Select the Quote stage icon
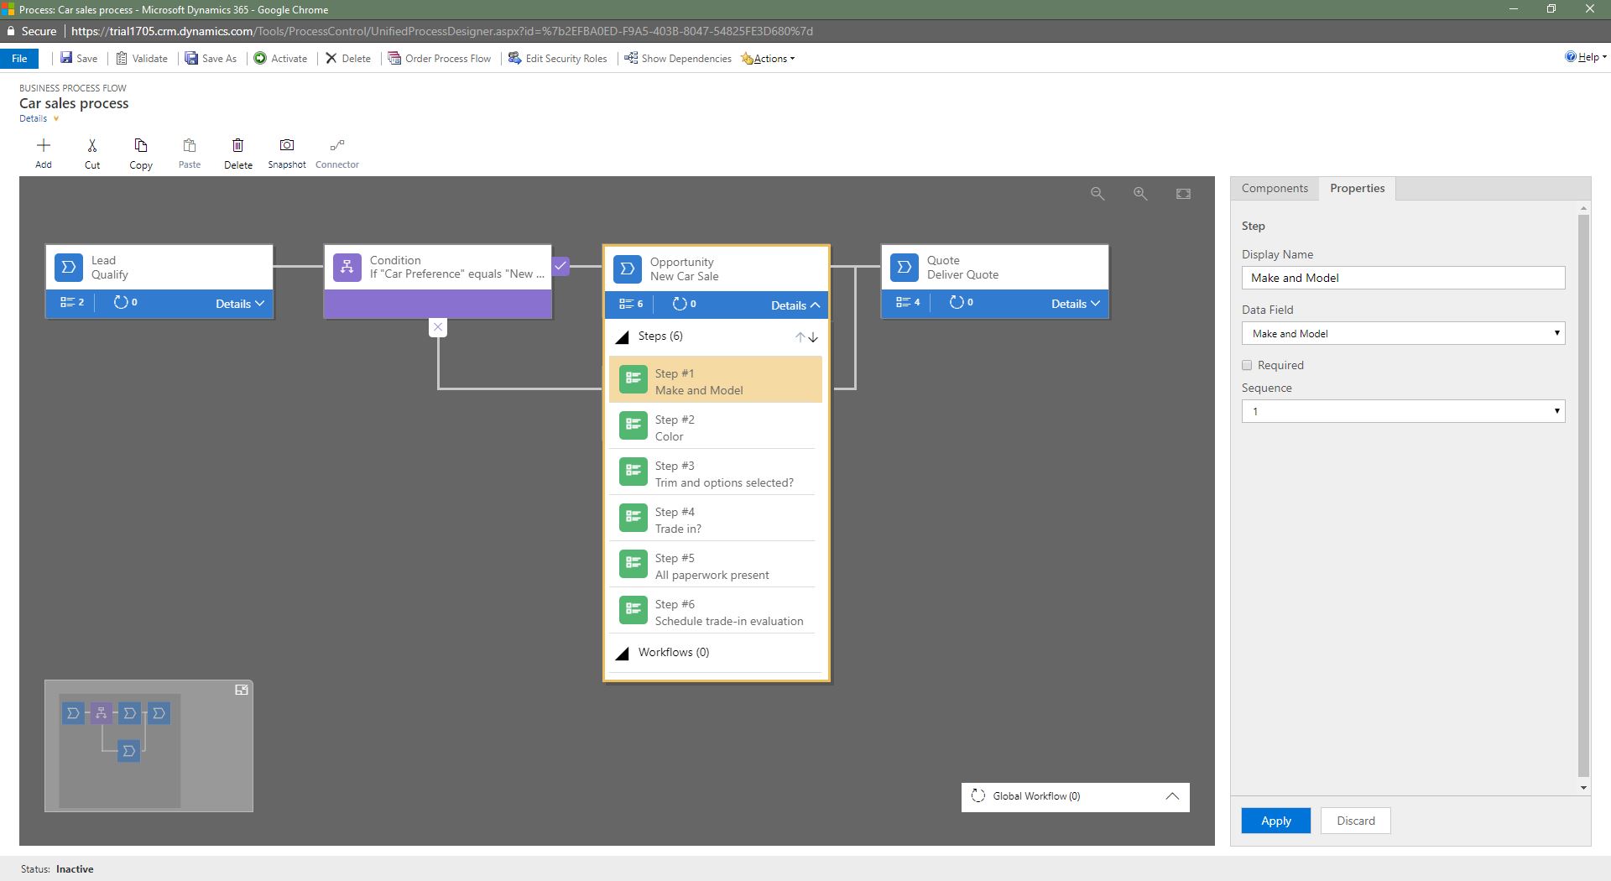The width and height of the screenshot is (1611, 881). 905,267
